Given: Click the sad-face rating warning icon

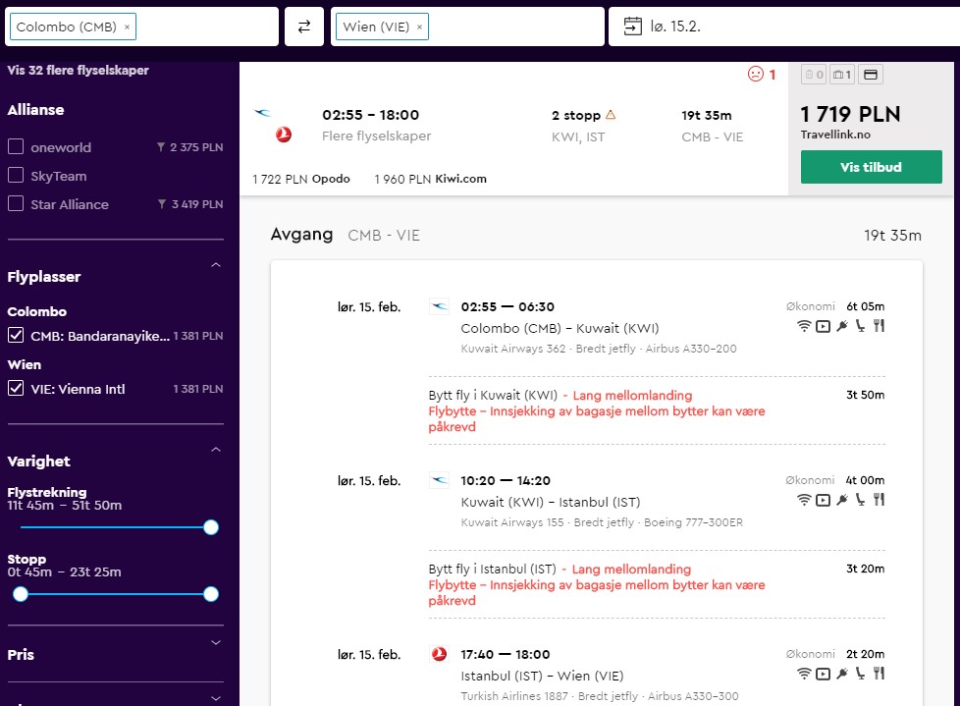Looking at the screenshot, I should click(756, 74).
